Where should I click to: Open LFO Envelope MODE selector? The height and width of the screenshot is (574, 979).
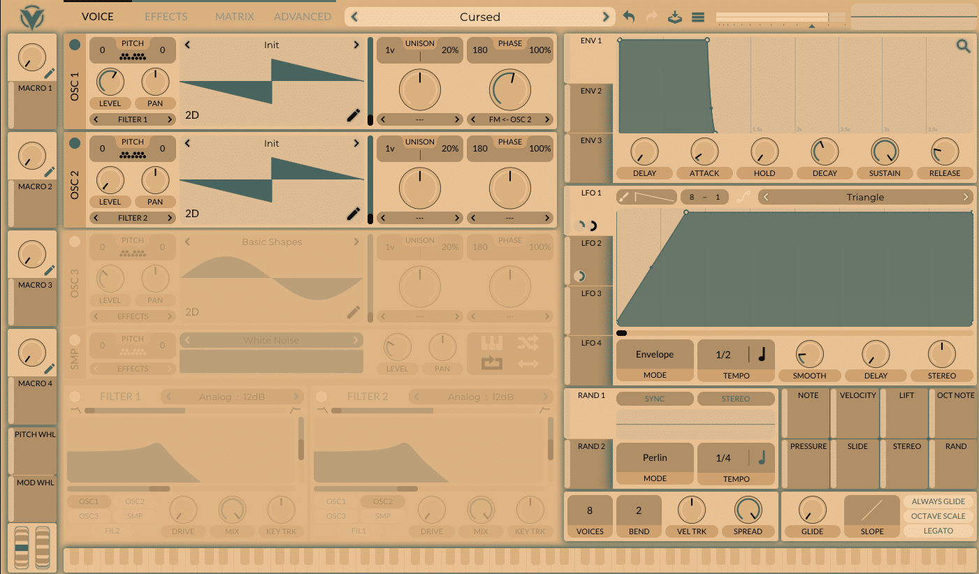pos(655,360)
